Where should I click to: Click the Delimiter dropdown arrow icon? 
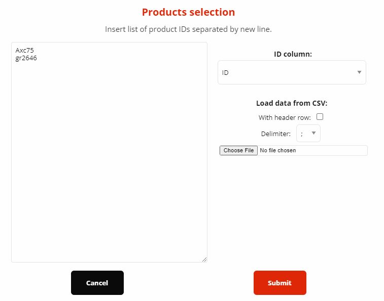313,133
